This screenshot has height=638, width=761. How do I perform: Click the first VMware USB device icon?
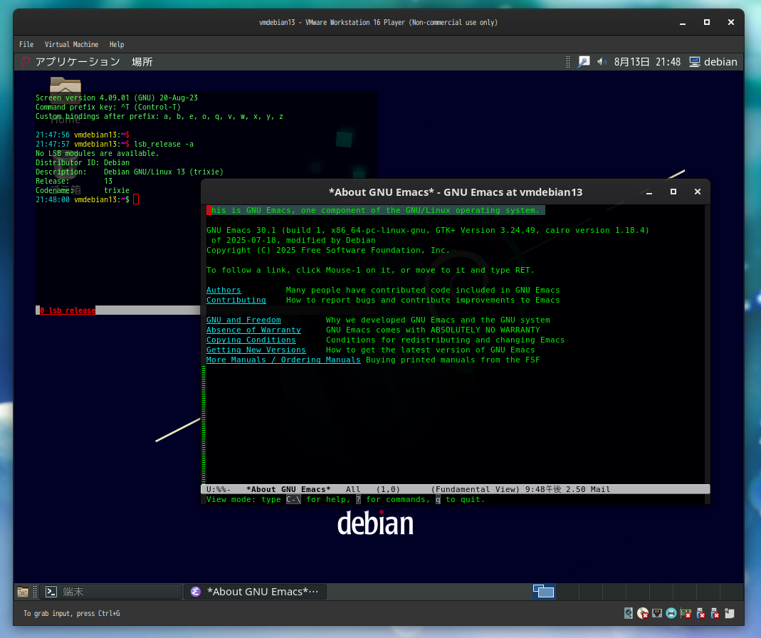[700, 613]
